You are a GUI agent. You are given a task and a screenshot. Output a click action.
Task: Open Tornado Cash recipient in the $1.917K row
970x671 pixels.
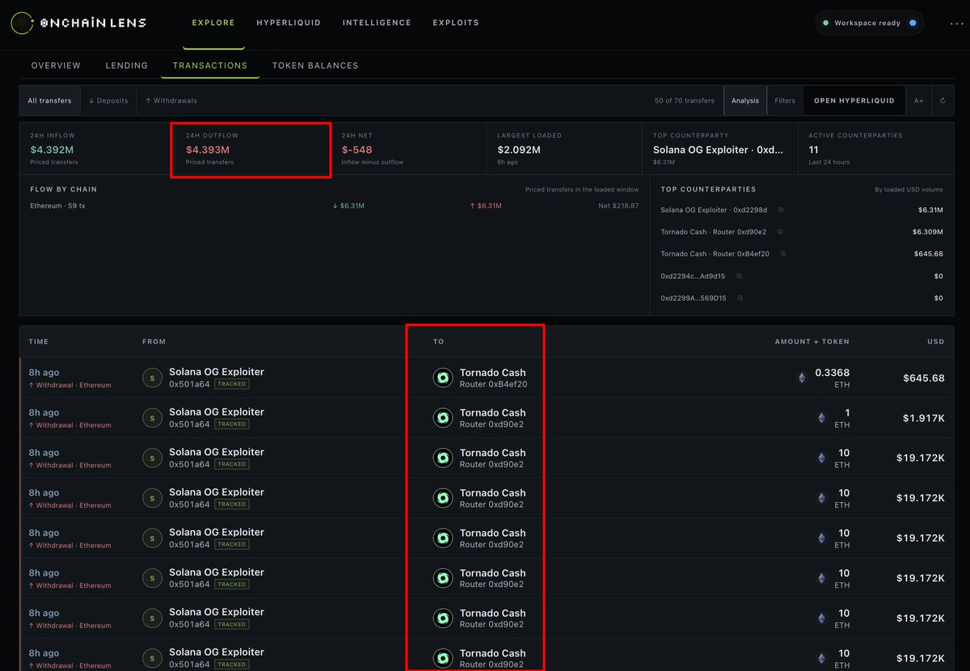[x=493, y=418]
